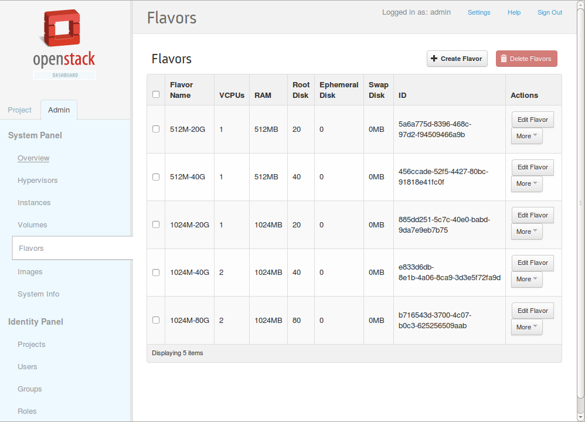This screenshot has height=422, width=585.
Task: Select the 1024M-40G flavor checkbox
Action: pos(156,273)
